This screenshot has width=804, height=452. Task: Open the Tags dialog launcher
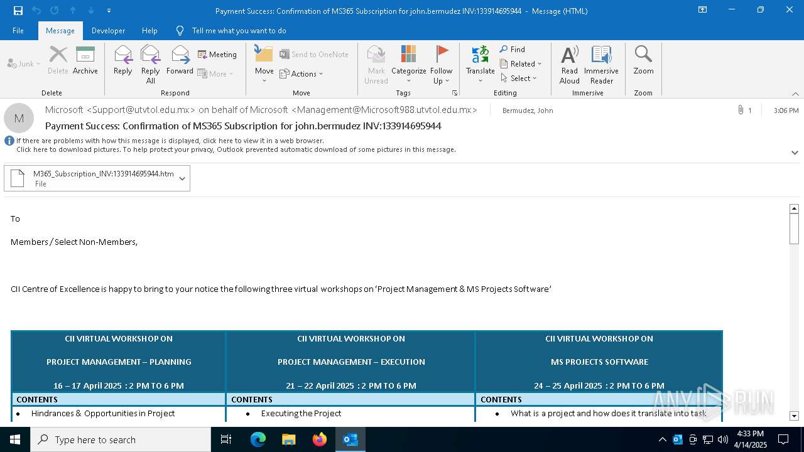click(x=454, y=93)
